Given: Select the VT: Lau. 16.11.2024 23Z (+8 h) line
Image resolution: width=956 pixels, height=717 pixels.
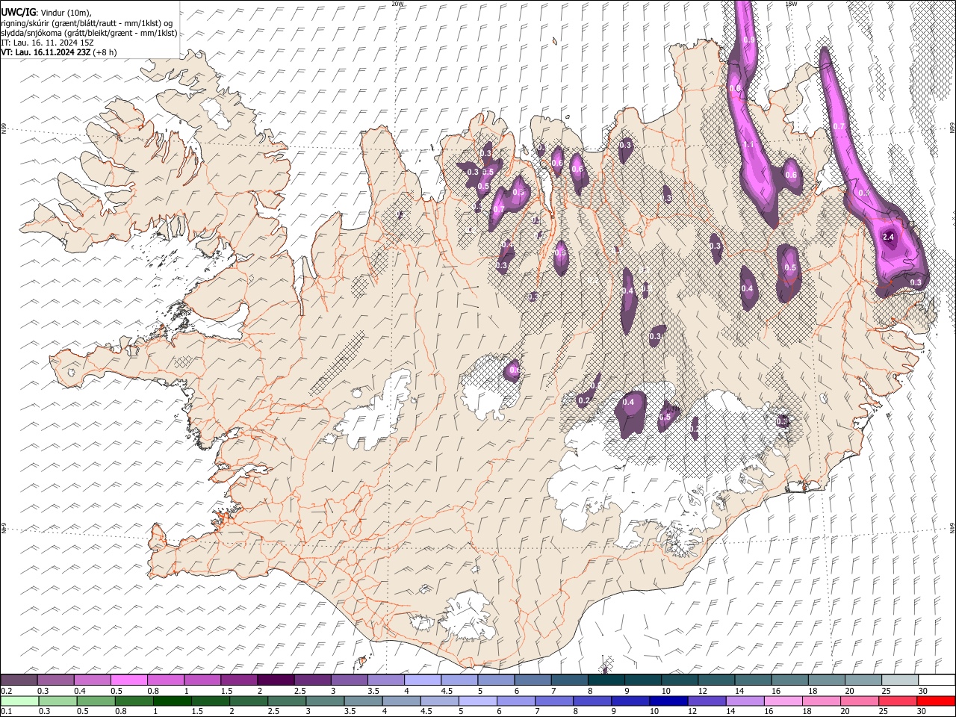Looking at the screenshot, I should (59, 52).
